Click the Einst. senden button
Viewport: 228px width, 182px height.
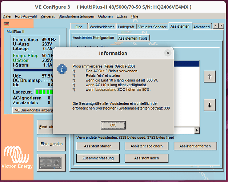pos(52,144)
